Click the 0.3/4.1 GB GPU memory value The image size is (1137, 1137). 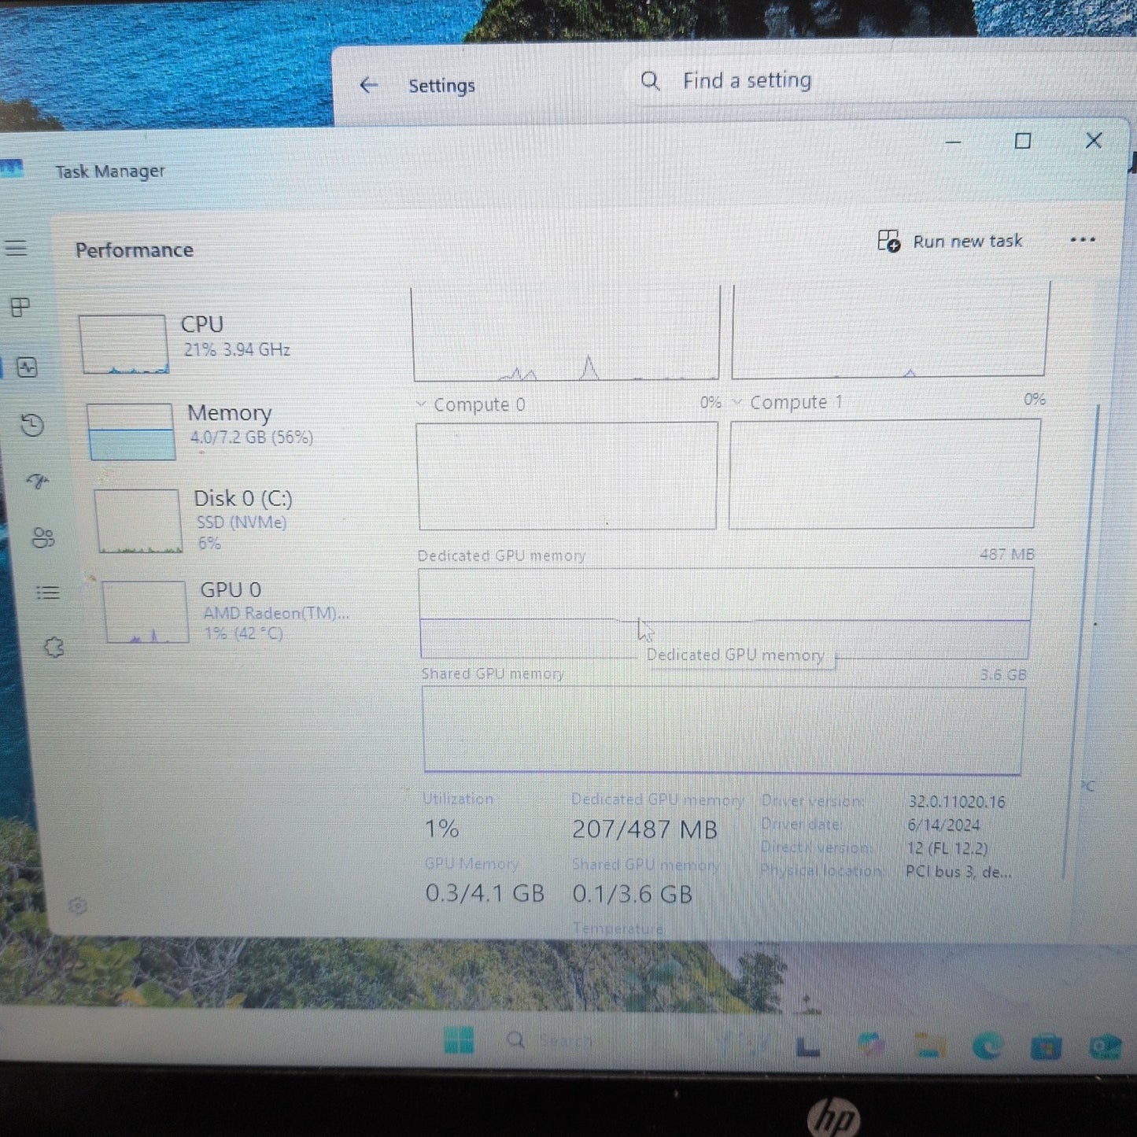pos(485,893)
